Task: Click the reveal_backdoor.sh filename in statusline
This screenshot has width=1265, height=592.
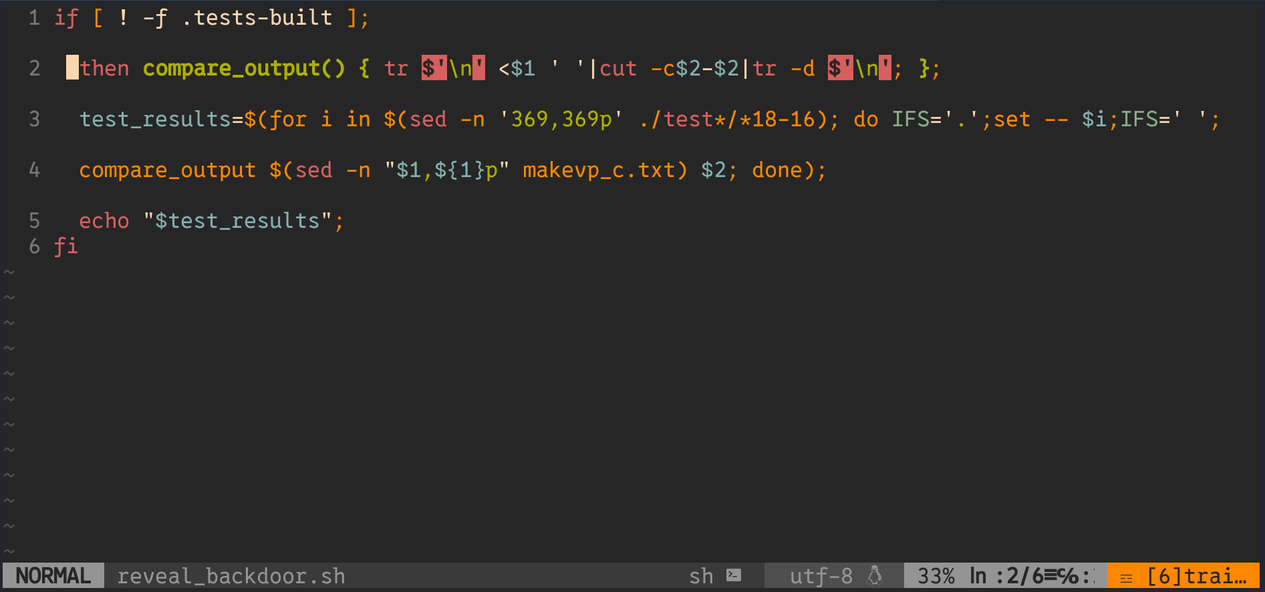Action: 231,576
